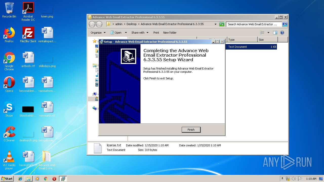The width and height of the screenshot is (324, 182).
Task: Click the Finish button in Setup wizard
Action: (191, 130)
